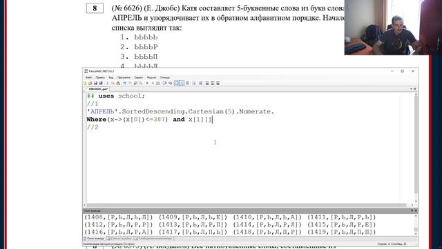Click the number 387 in the code
This screenshot has width=442, height=249.
point(160,120)
